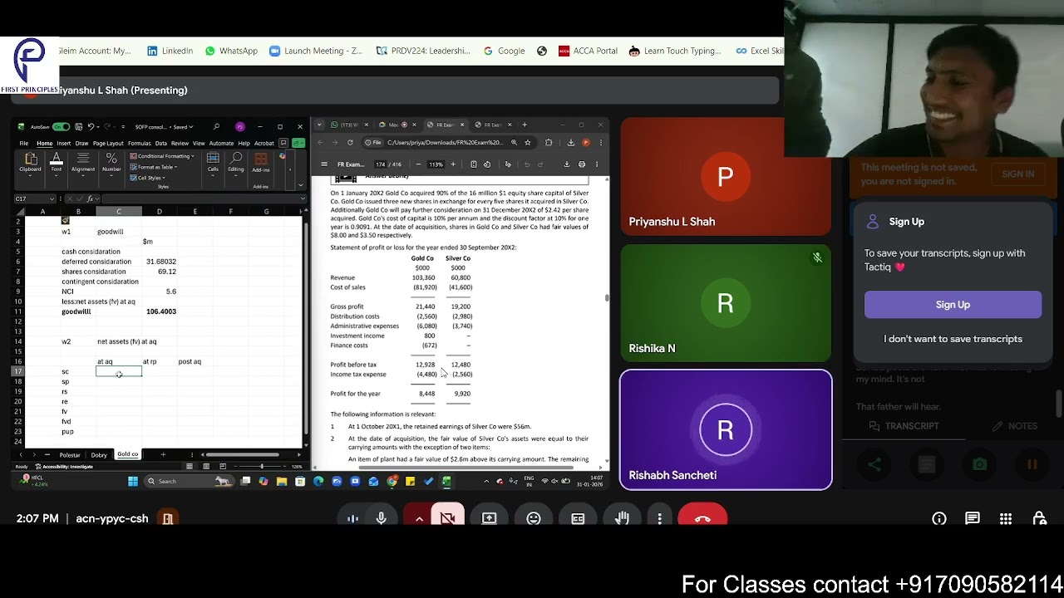Open the meeting chat panel
The height and width of the screenshot is (598, 1064).
point(973,518)
